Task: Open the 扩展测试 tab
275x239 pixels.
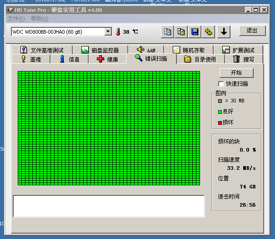Action: coord(238,50)
